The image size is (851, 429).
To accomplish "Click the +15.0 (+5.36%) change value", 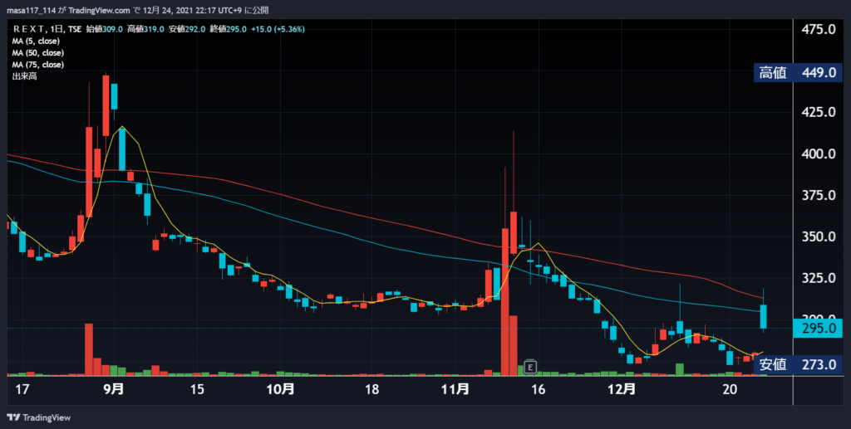I will pos(278,29).
